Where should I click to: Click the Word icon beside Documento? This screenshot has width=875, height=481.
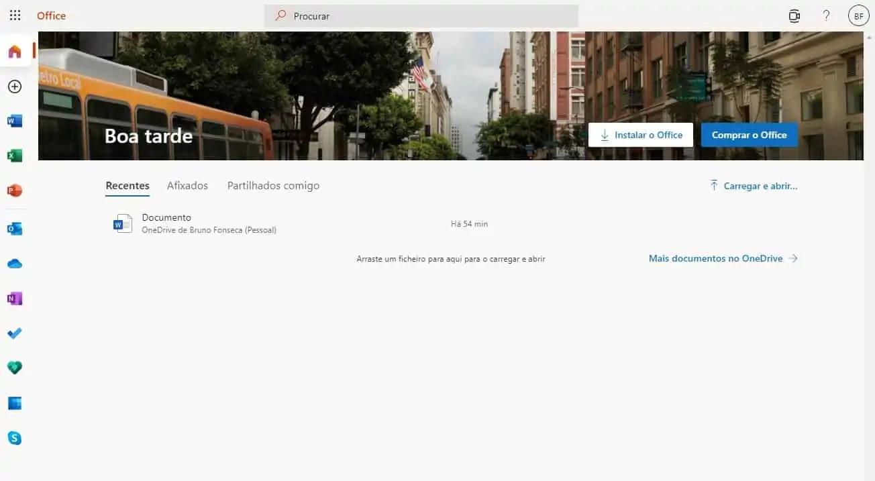(122, 223)
